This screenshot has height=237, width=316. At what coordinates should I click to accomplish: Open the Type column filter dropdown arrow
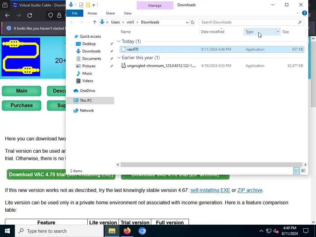pyautogui.click(x=278, y=32)
